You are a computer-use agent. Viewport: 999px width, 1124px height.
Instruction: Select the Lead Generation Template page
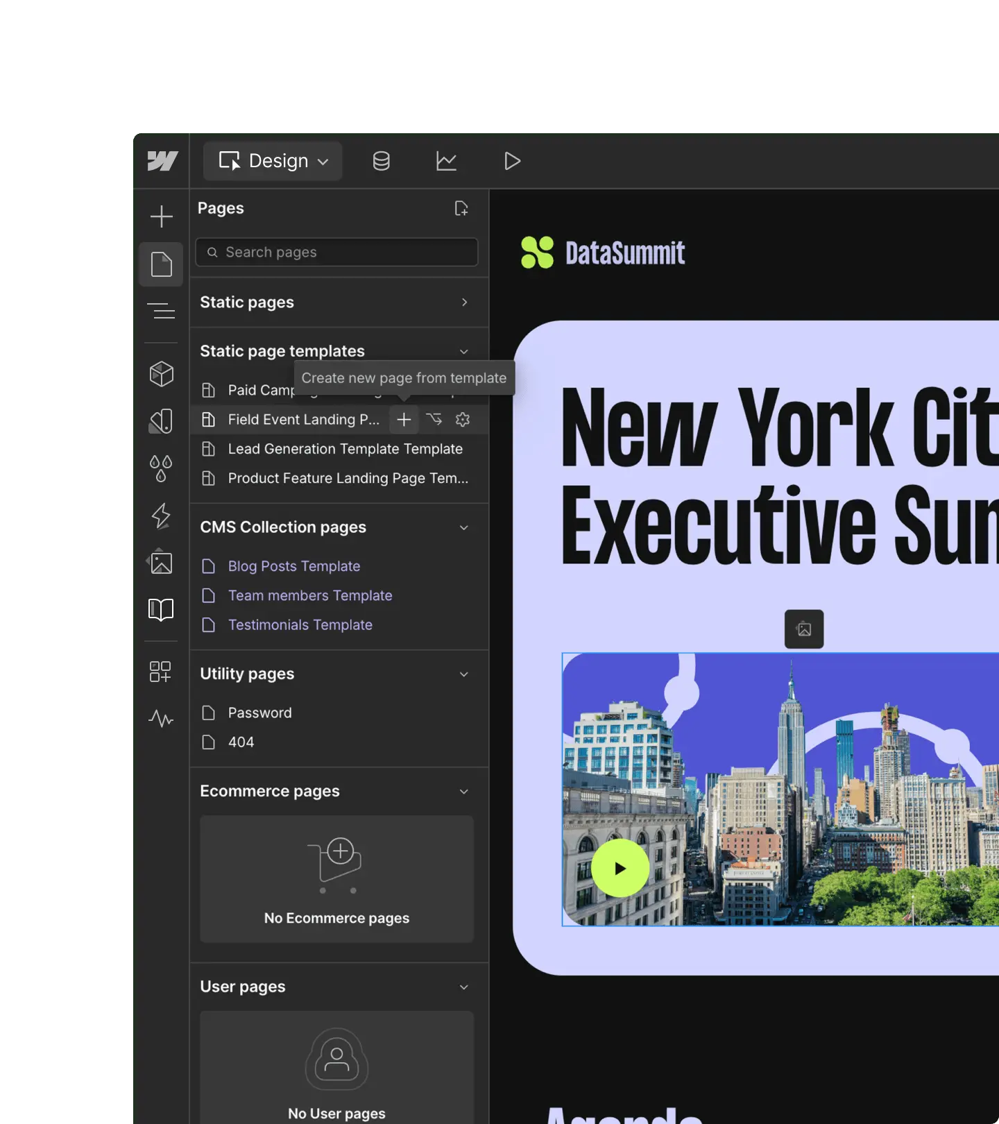point(345,449)
